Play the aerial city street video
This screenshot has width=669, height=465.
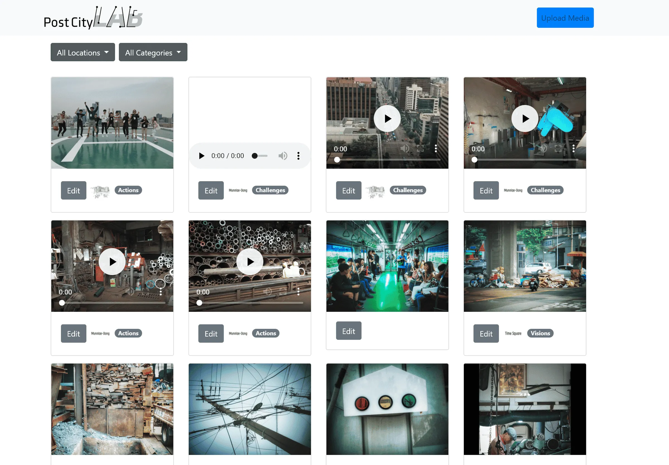coord(387,118)
